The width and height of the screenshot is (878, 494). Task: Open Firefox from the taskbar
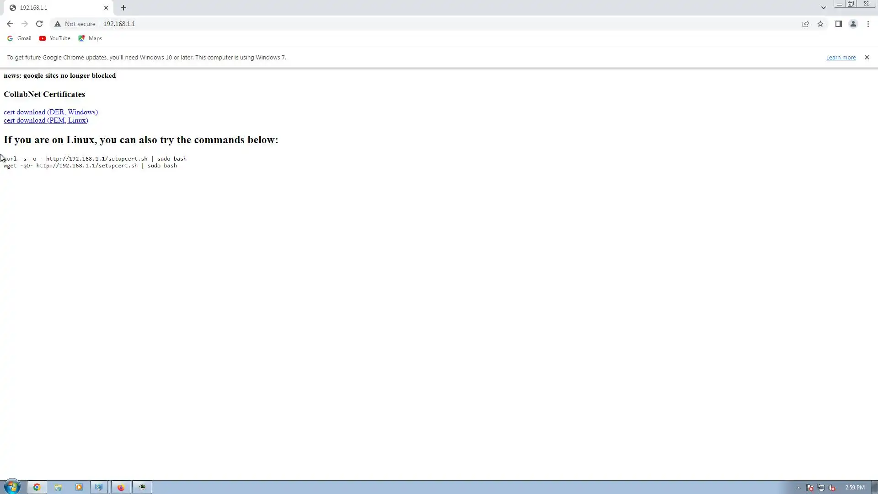[x=121, y=487]
